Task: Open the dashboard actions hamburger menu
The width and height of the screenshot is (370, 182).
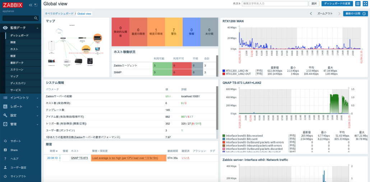Action: (x=358, y=4)
